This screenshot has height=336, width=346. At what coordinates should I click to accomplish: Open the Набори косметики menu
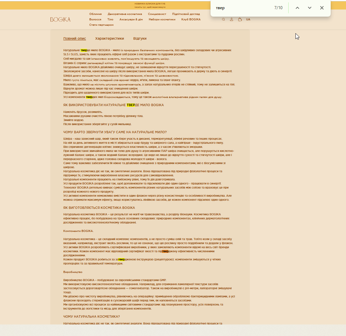pyautogui.click(x=162, y=19)
